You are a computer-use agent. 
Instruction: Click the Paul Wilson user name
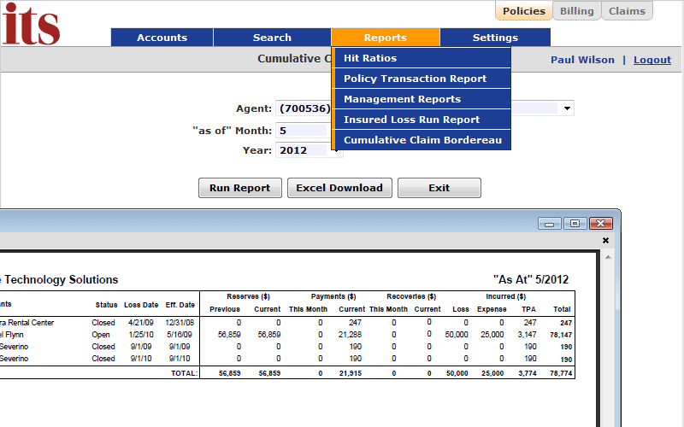(582, 60)
